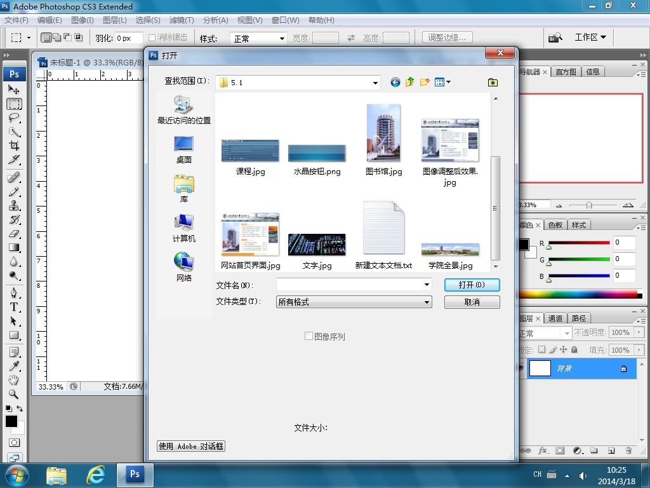This screenshot has width=650, height=488.
Task: Select the Clone Stamp tool
Action: tap(14, 206)
